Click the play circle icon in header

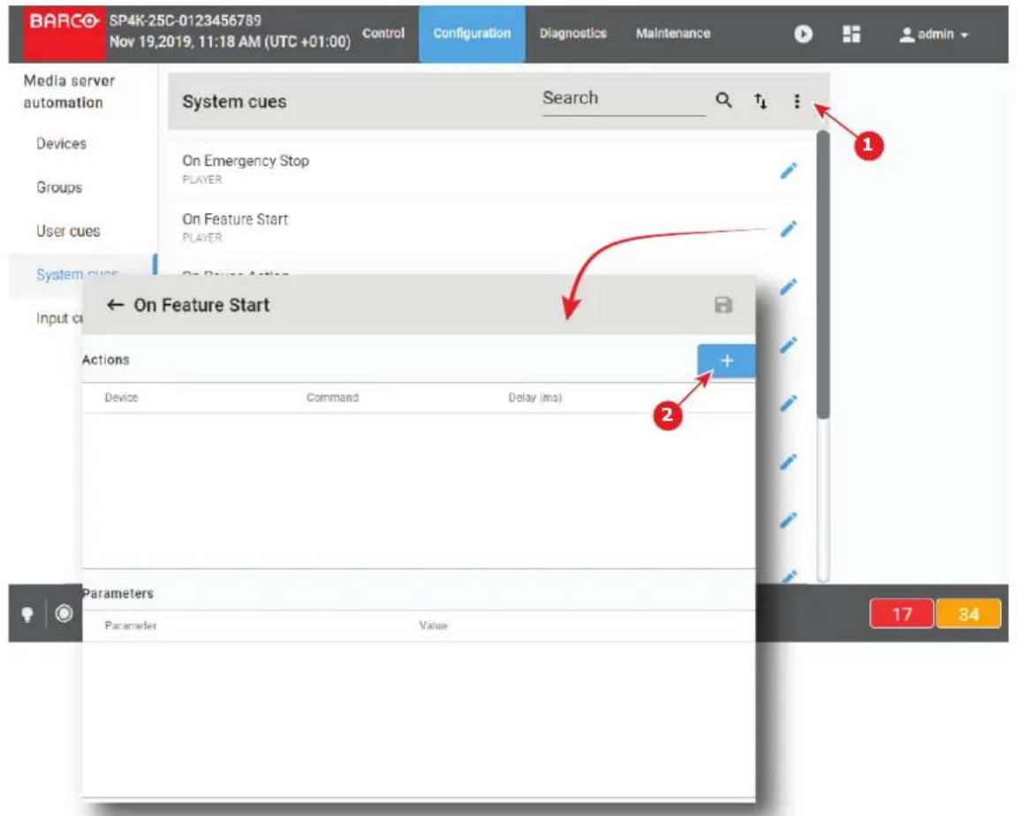pos(803,34)
